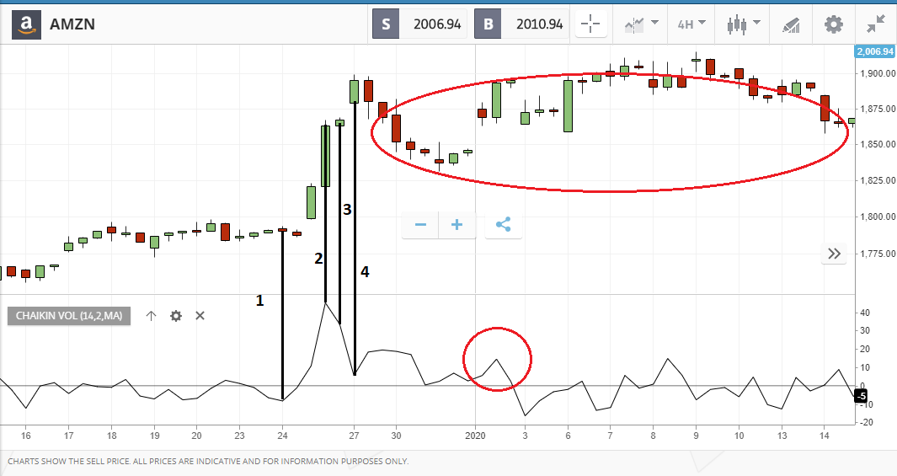Click the Sell button at 2006.94
This screenshot has height=476, width=897.
(419, 24)
